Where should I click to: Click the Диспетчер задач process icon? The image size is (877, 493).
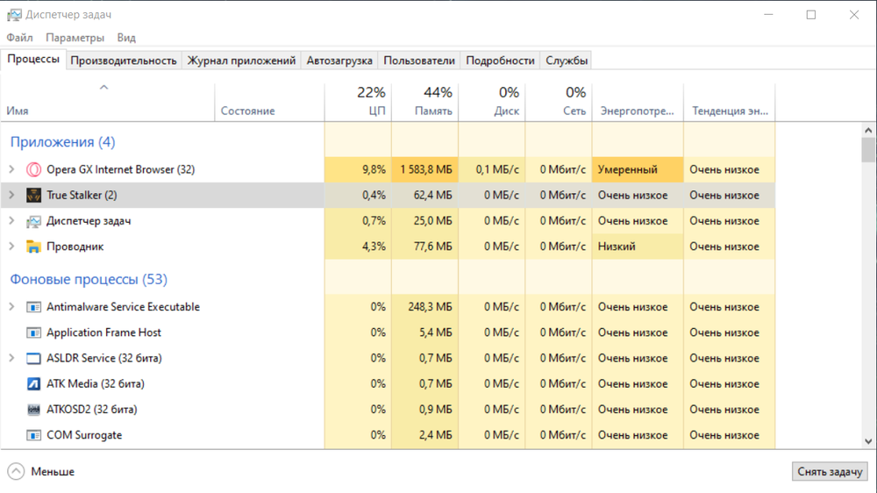pos(33,221)
